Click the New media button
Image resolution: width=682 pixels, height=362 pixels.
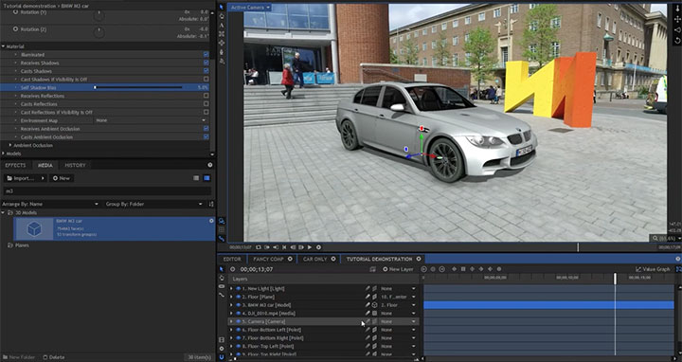(62, 178)
